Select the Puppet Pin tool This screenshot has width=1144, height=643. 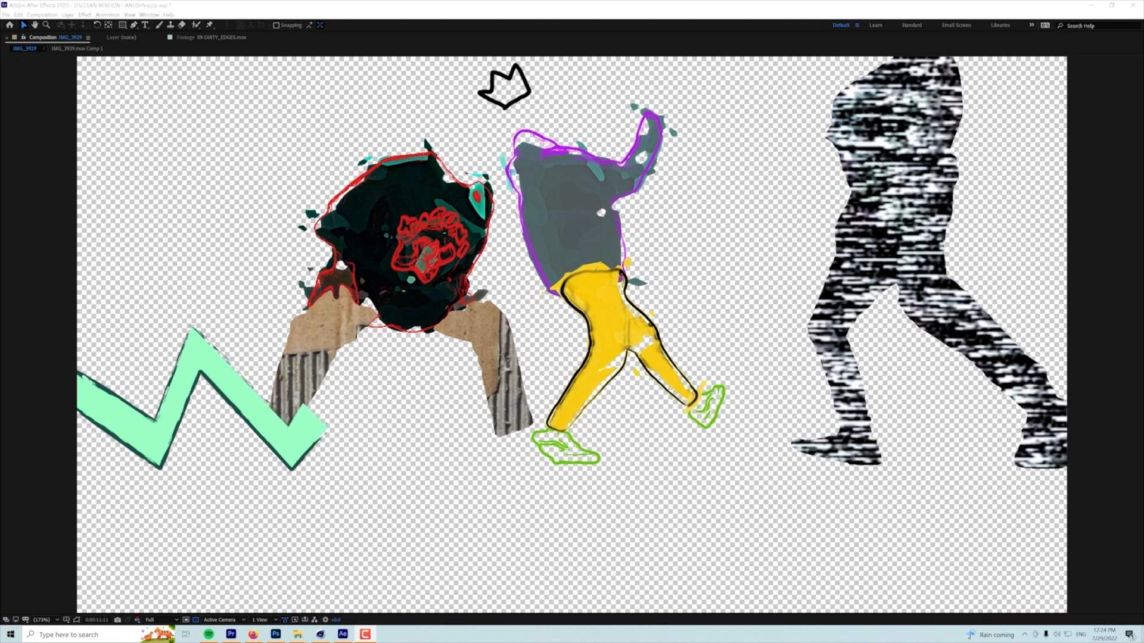click(210, 25)
